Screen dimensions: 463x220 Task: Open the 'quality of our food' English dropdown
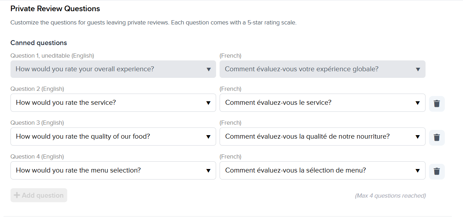[x=113, y=137]
